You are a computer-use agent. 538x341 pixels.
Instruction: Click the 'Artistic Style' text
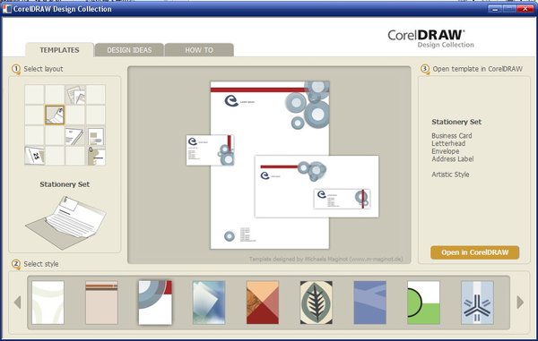[x=450, y=175]
